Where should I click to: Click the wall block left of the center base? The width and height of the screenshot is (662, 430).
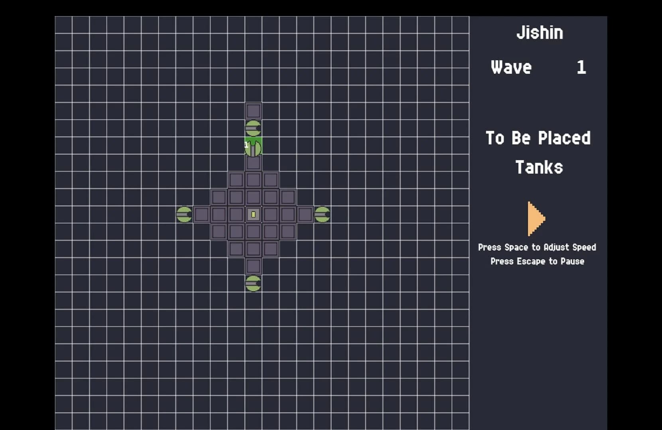[x=236, y=214]
